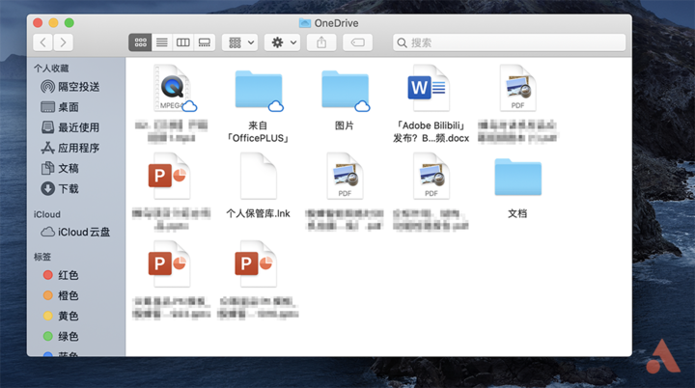Select the 个人保管库.lnk file

click(x=259, y=186)
